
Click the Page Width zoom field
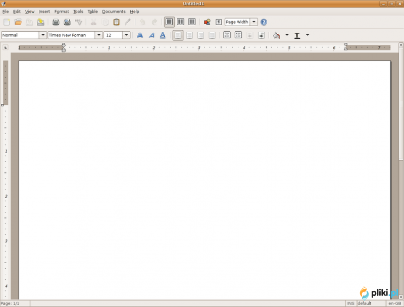[237, 22]
